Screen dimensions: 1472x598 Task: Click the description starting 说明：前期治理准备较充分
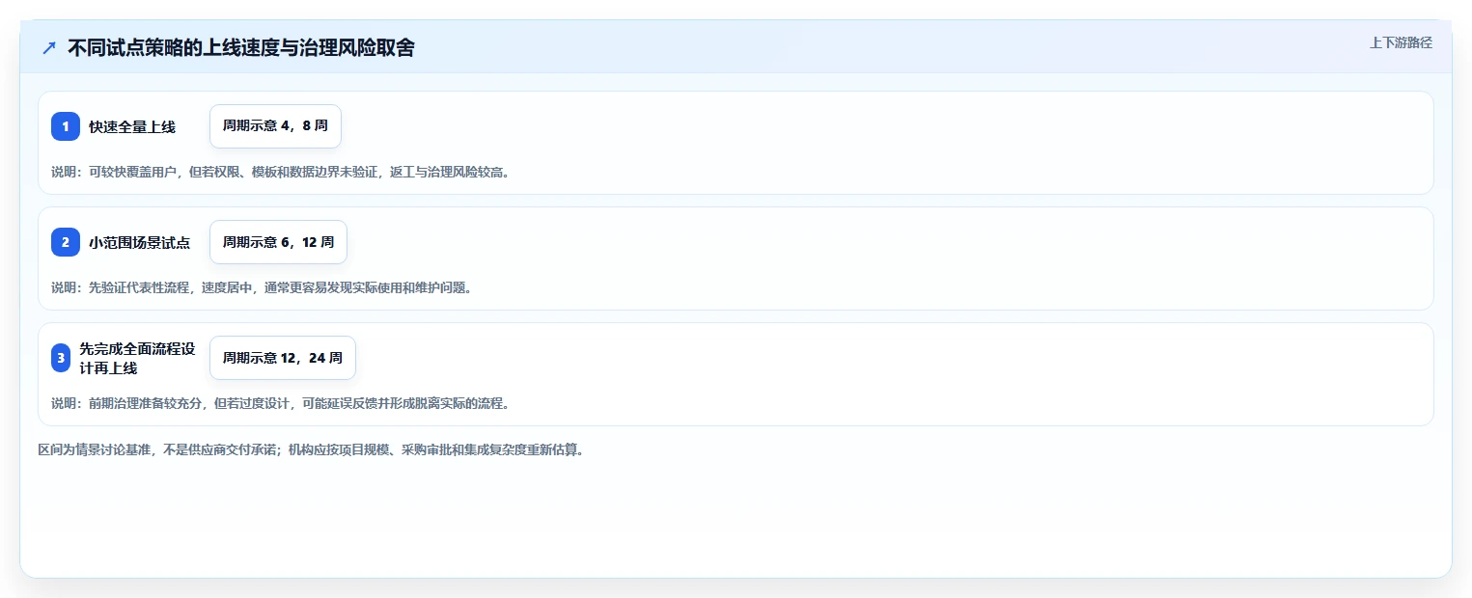280,403
